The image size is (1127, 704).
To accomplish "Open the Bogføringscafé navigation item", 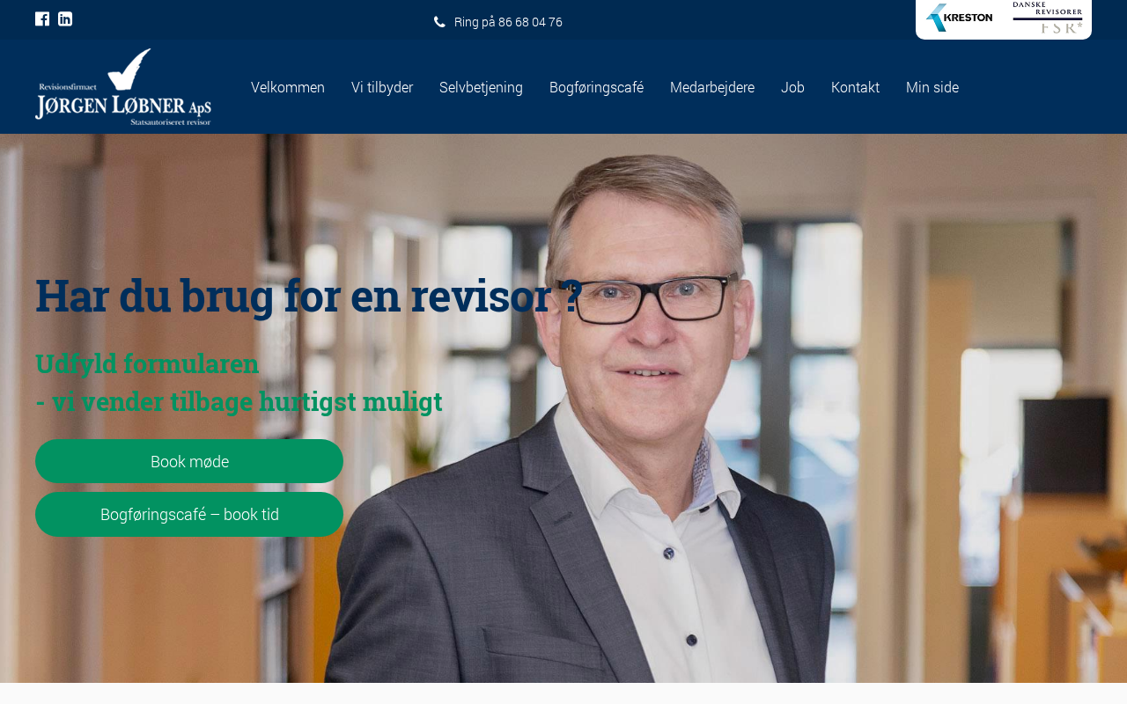I will [x=596, y=87].
